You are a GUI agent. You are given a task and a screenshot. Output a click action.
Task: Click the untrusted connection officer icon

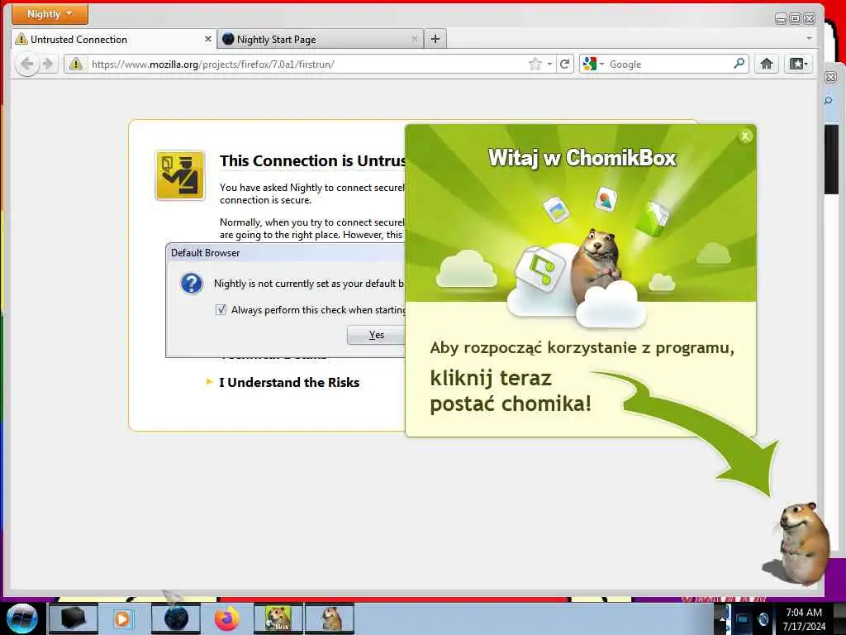[x=179, y=175]
